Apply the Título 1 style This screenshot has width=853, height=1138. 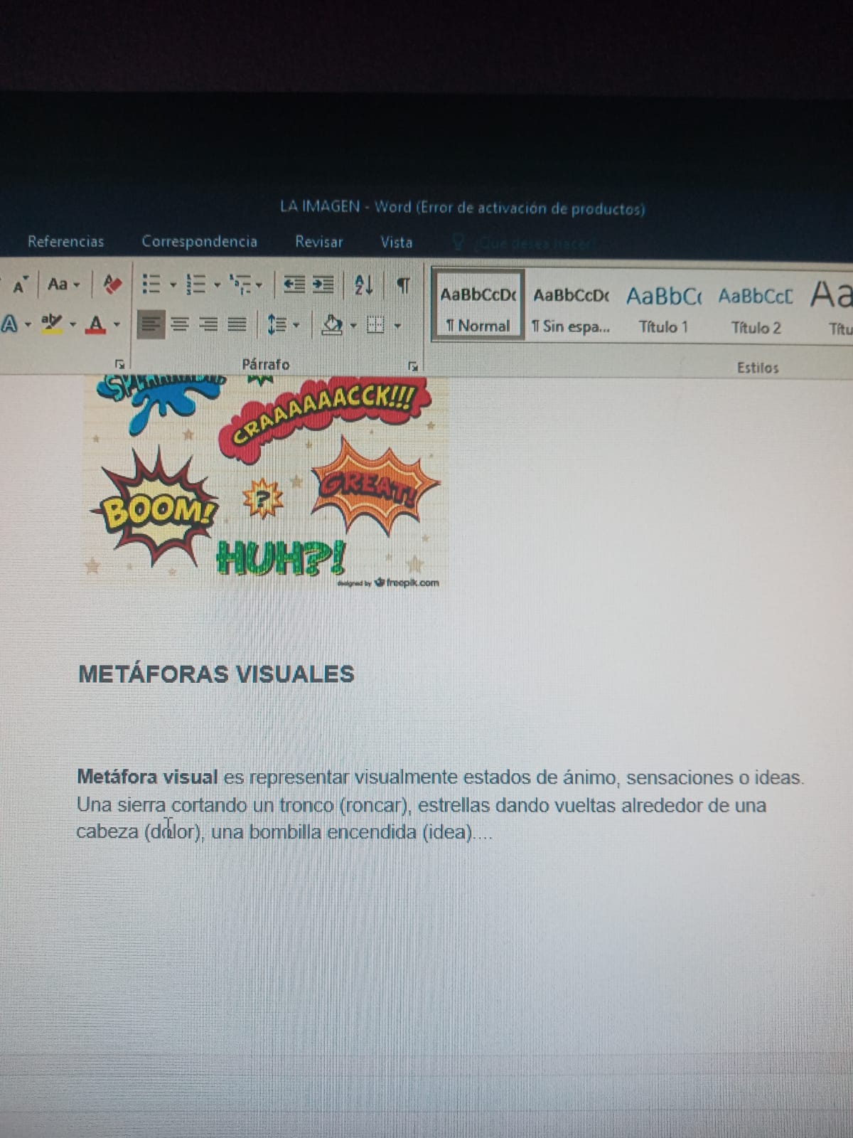[662, 310]
